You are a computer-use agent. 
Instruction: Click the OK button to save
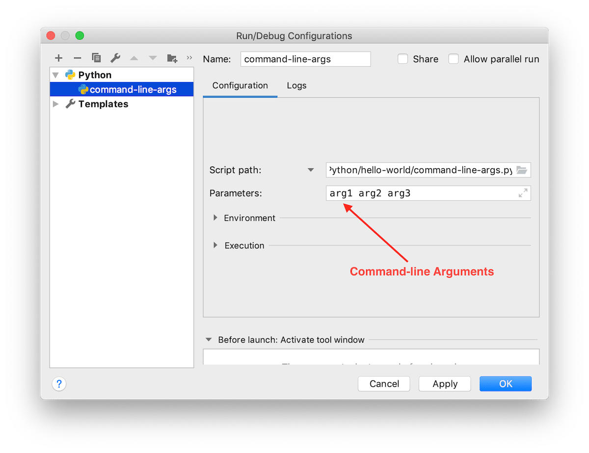coord(505,383)
